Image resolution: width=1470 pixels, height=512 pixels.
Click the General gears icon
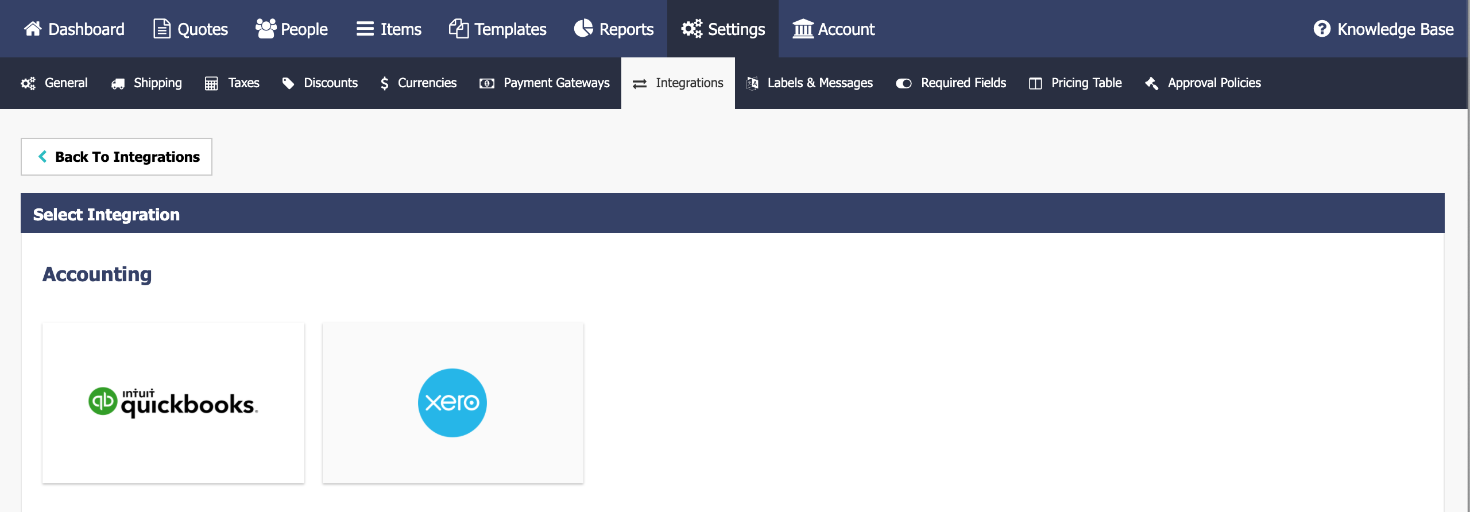[x=28, y=83]
